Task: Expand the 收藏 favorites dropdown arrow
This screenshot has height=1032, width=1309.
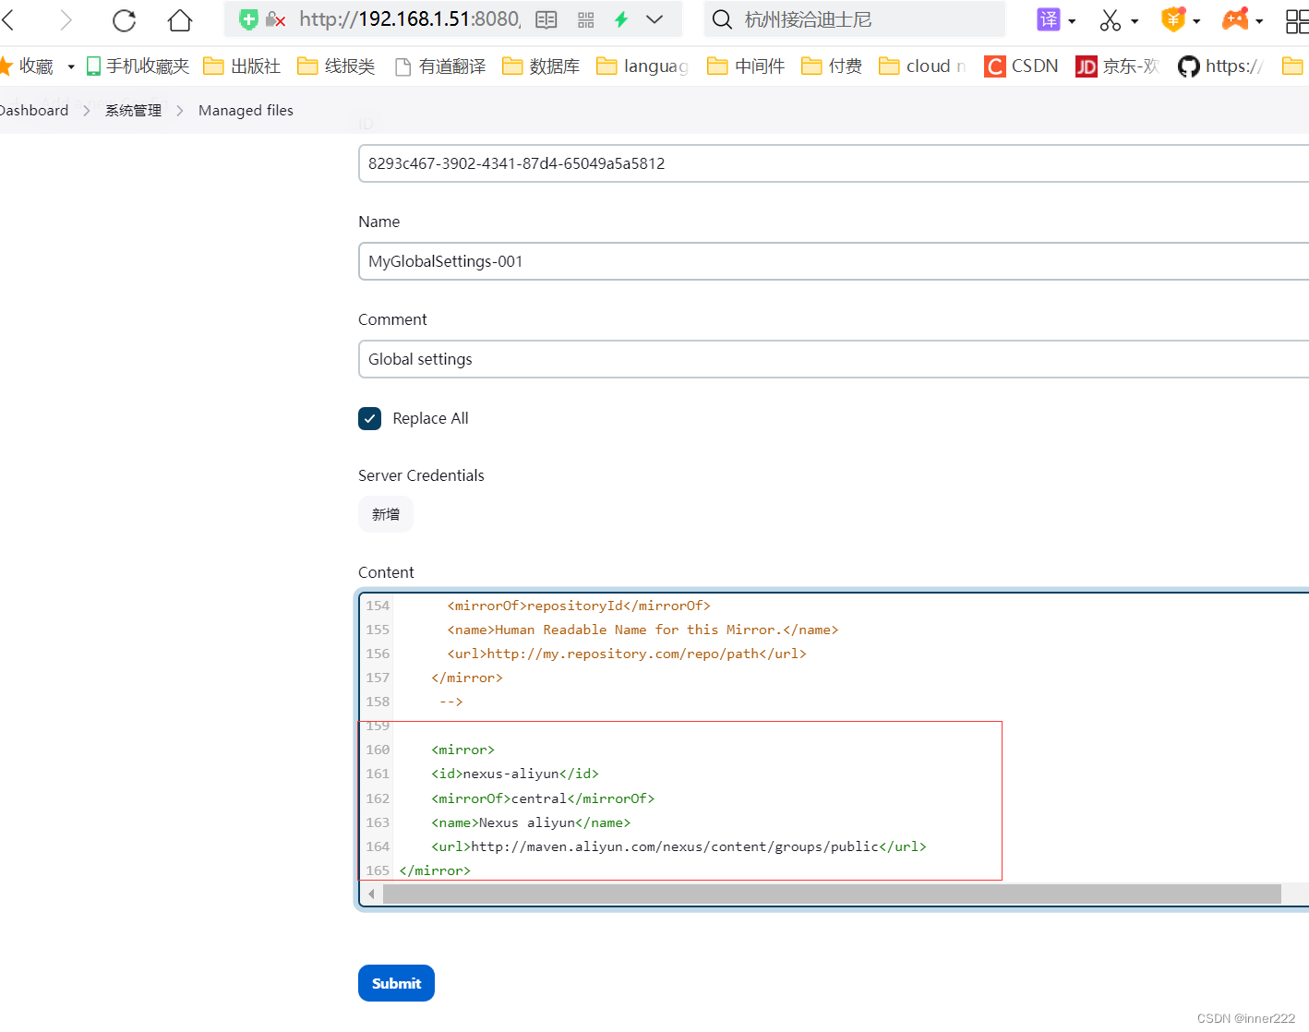Action: (71, 66)
